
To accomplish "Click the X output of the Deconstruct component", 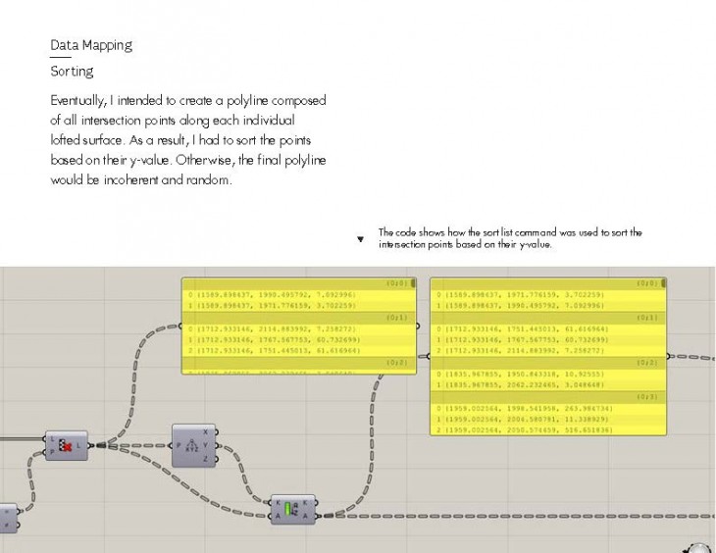I will (205, 432).
